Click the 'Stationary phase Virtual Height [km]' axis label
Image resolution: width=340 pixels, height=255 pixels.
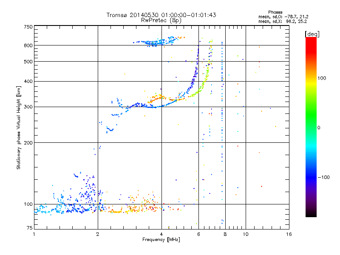(19, 127)
